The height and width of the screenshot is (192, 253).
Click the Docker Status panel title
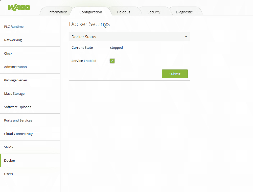click(84, 37)
